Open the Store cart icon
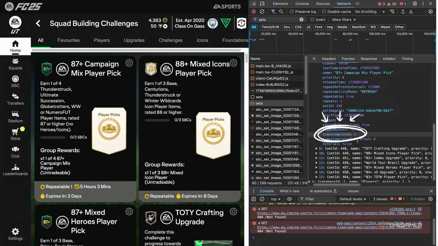The width and height of the screenshot is (438, 246). click(15, 132)
